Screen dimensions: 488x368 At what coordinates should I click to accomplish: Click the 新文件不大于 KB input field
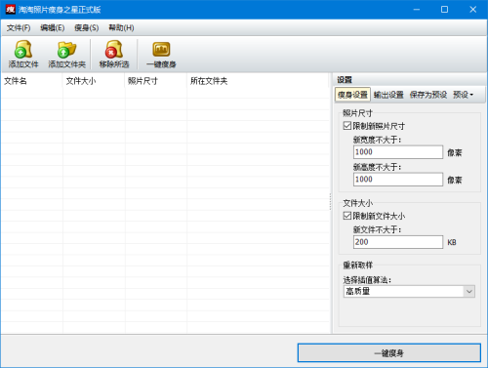pyautogui.click(x=398, y=242)
